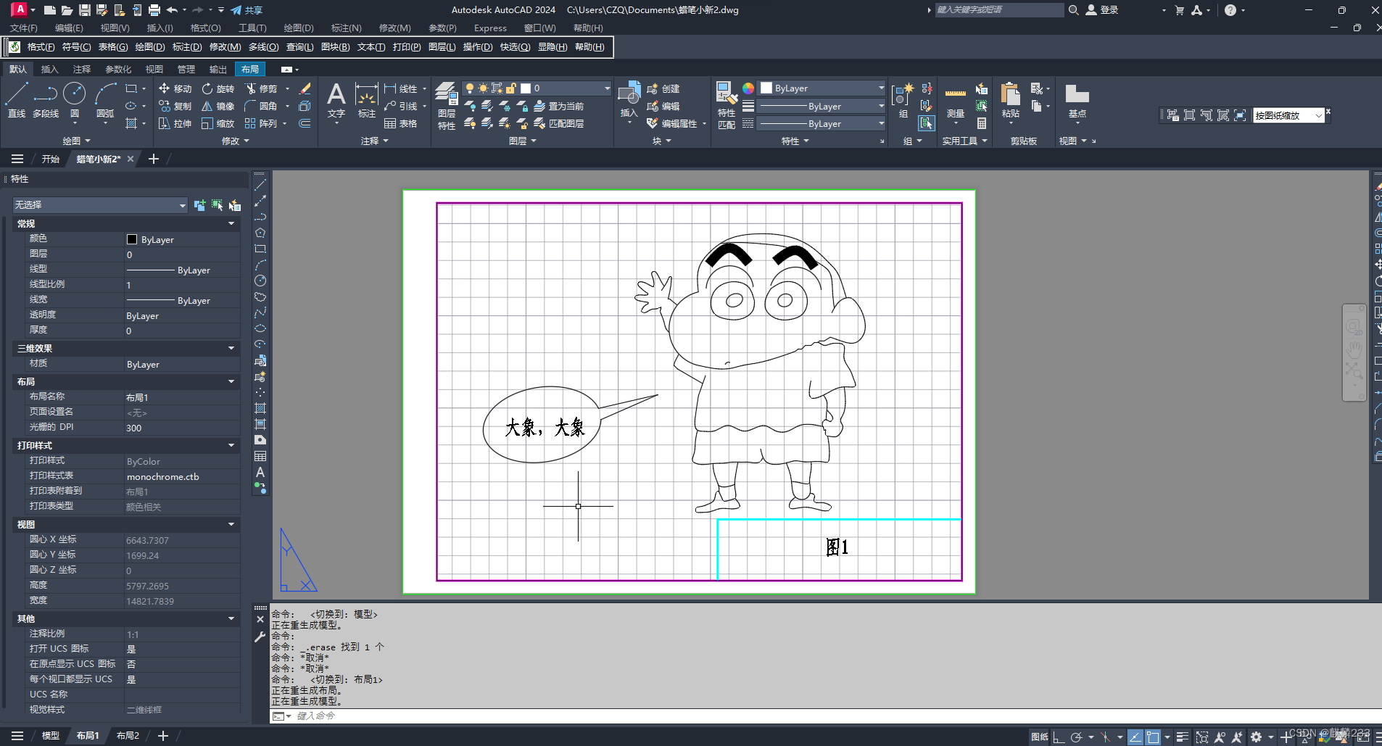Open the Express menu
The image size is (1382, 746).
pos(490,28)
